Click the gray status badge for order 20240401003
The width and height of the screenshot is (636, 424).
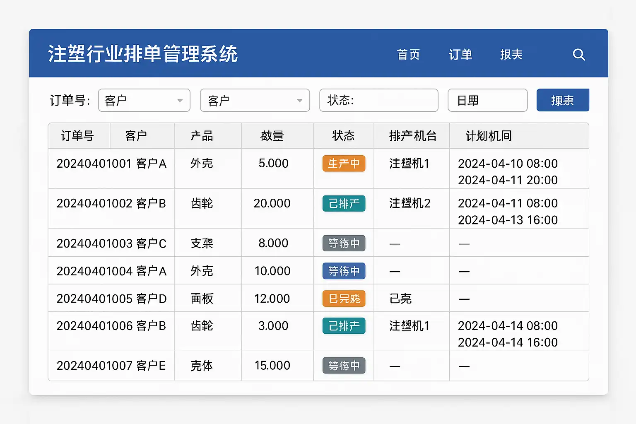(x=344, y=243)
